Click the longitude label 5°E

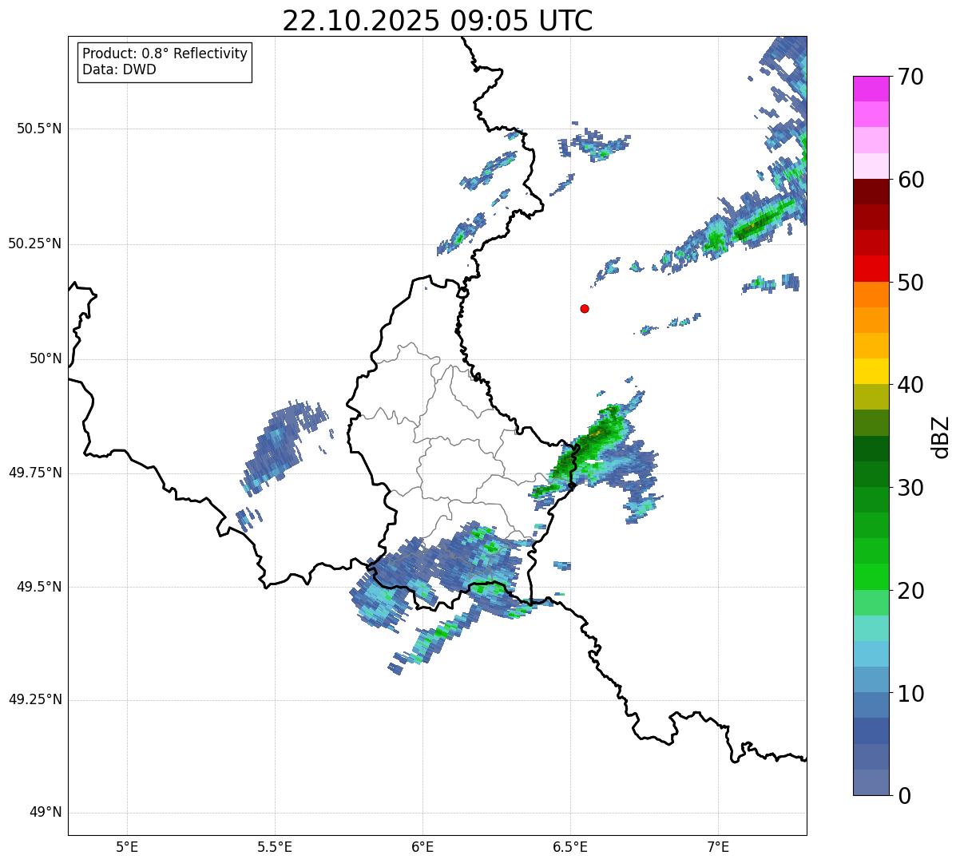(127, 847)
